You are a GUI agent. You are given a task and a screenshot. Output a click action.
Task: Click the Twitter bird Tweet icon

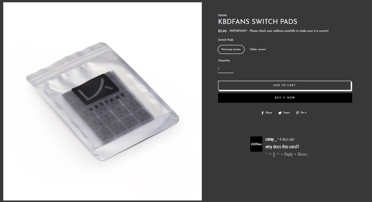pyautogui.click(x=280, y=113)
